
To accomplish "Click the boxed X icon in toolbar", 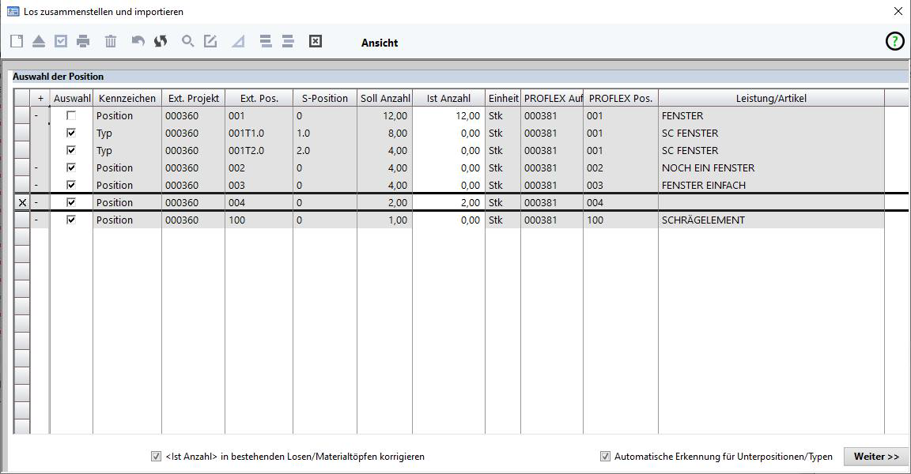I will tap(315, 42).
